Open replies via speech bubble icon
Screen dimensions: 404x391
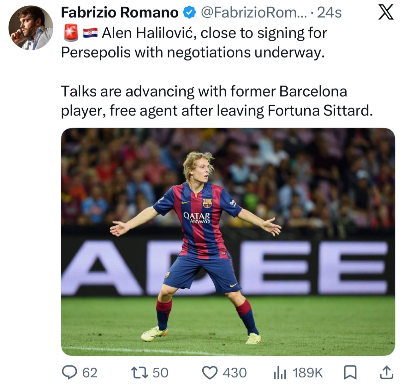point(69,373)
